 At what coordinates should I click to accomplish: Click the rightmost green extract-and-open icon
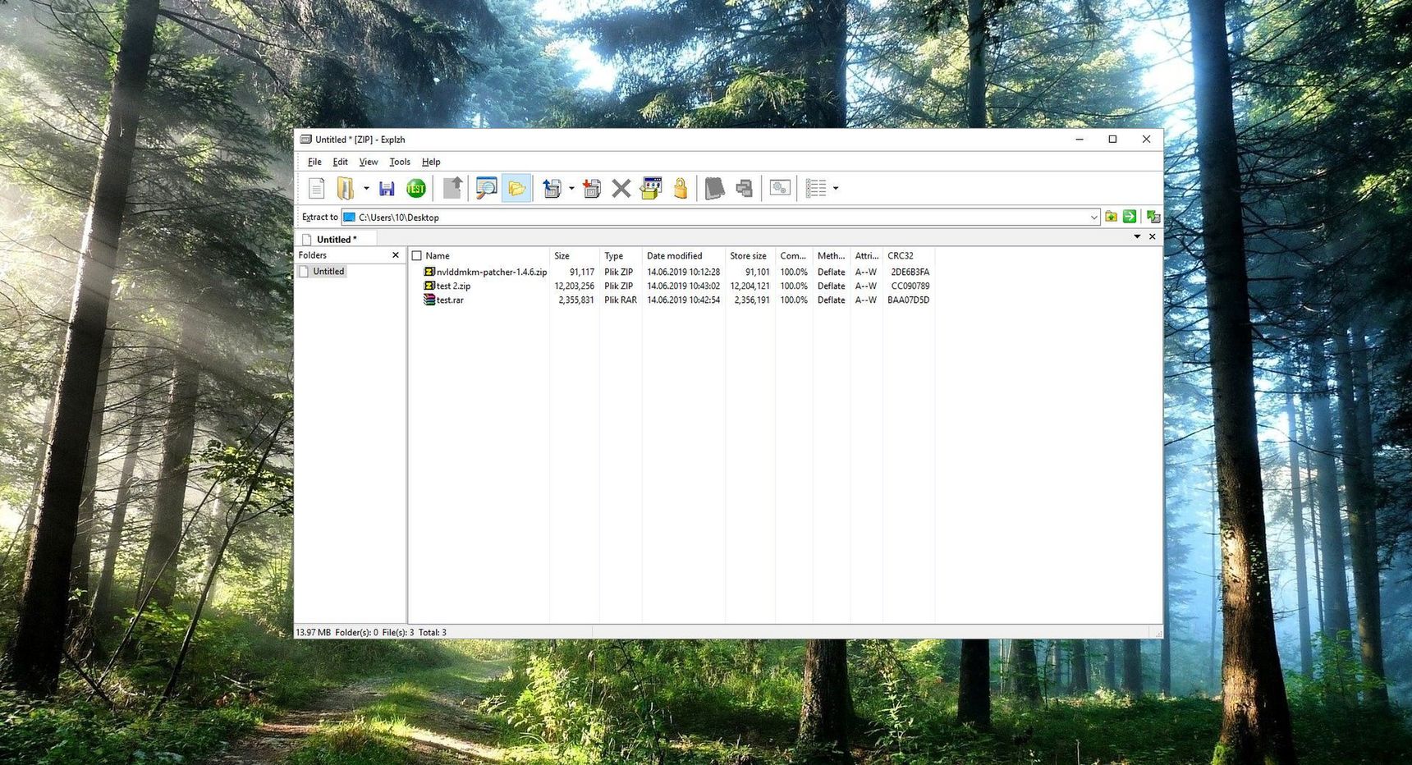1153,217
